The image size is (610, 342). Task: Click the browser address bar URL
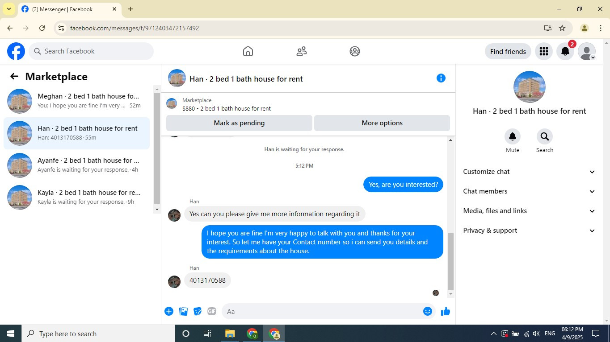click(x=135, y=28)
